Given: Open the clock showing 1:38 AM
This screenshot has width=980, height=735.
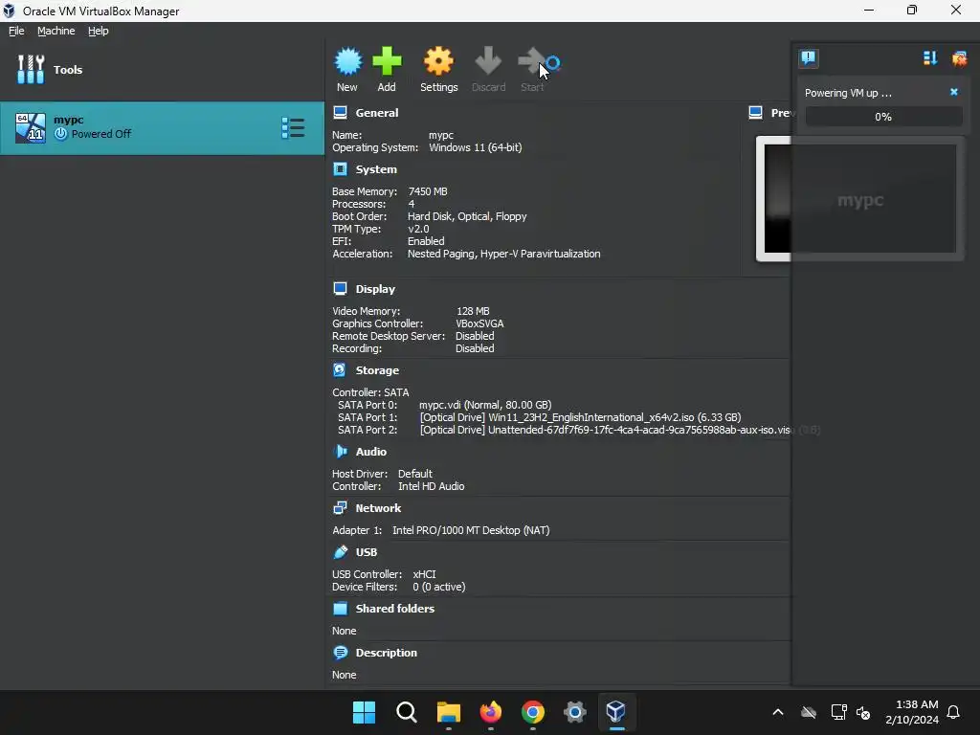Looking at the screenshot, I should pos(912,712).
